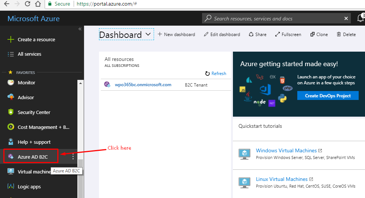The width and height of the screenshot is (365, 198).
Task: Clone the dashboard
Action: 319,35
